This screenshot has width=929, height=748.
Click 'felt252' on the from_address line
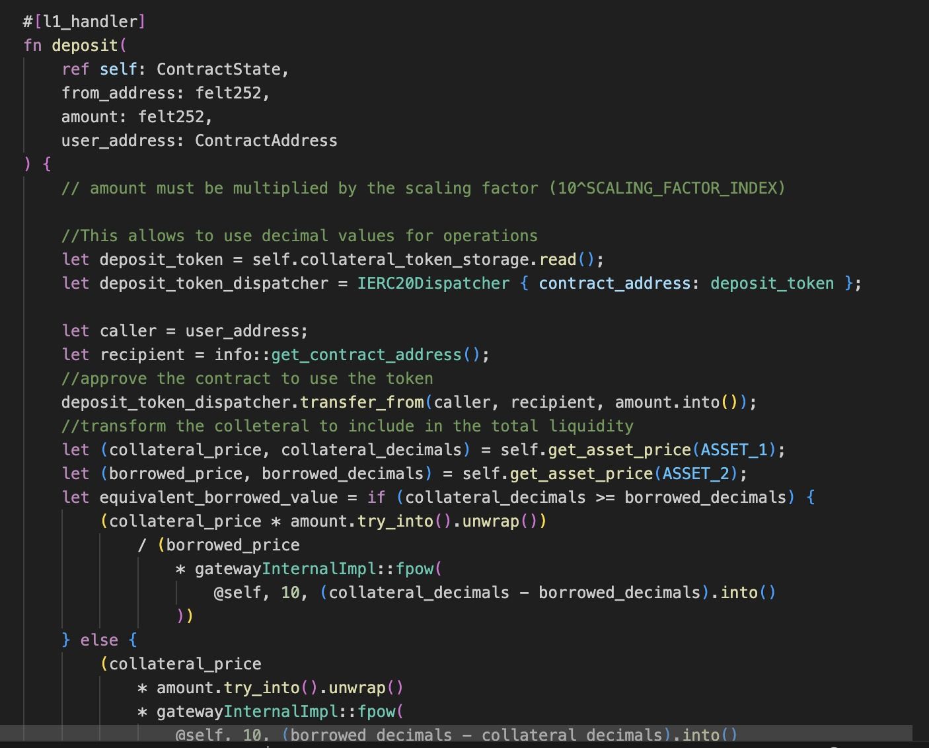coord(228,93)
